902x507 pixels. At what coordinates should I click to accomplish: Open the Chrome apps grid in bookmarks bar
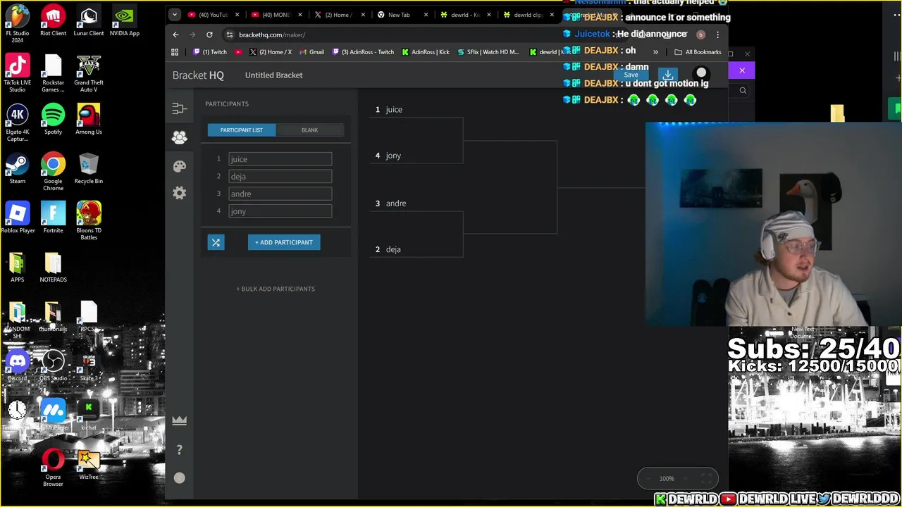(175, 52)
